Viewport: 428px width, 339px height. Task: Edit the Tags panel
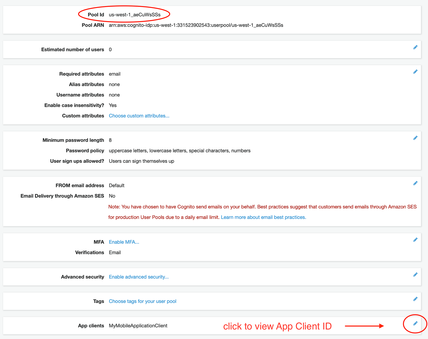point(415,299)
